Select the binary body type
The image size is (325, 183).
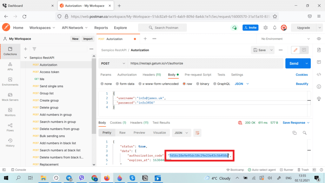click(x=202, y=84)
